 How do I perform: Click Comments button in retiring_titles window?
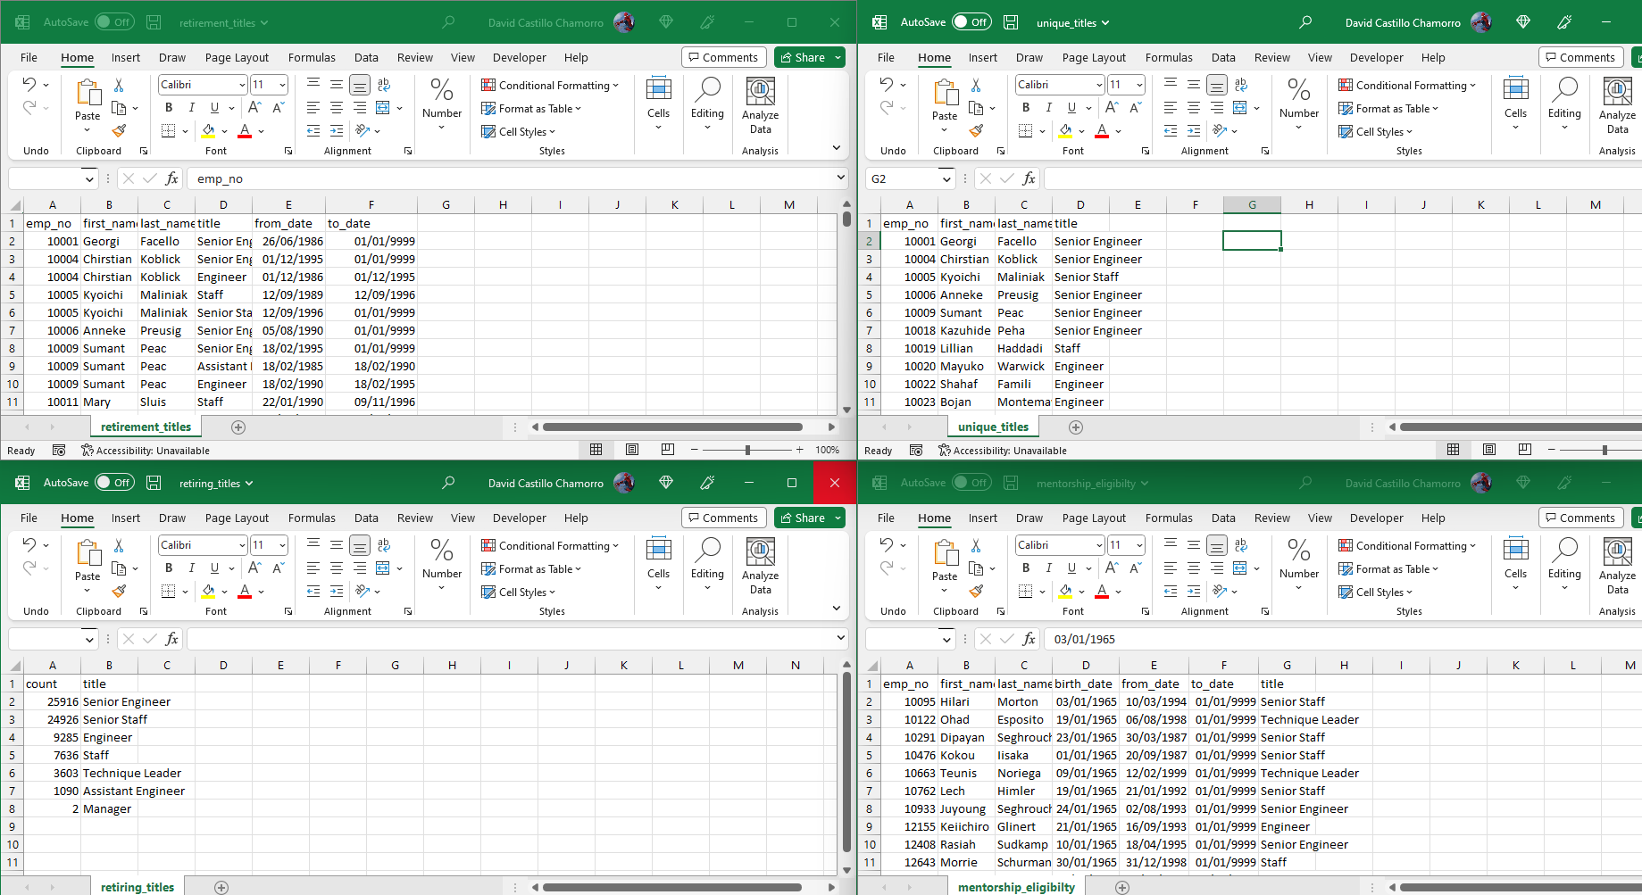[723, 518]
